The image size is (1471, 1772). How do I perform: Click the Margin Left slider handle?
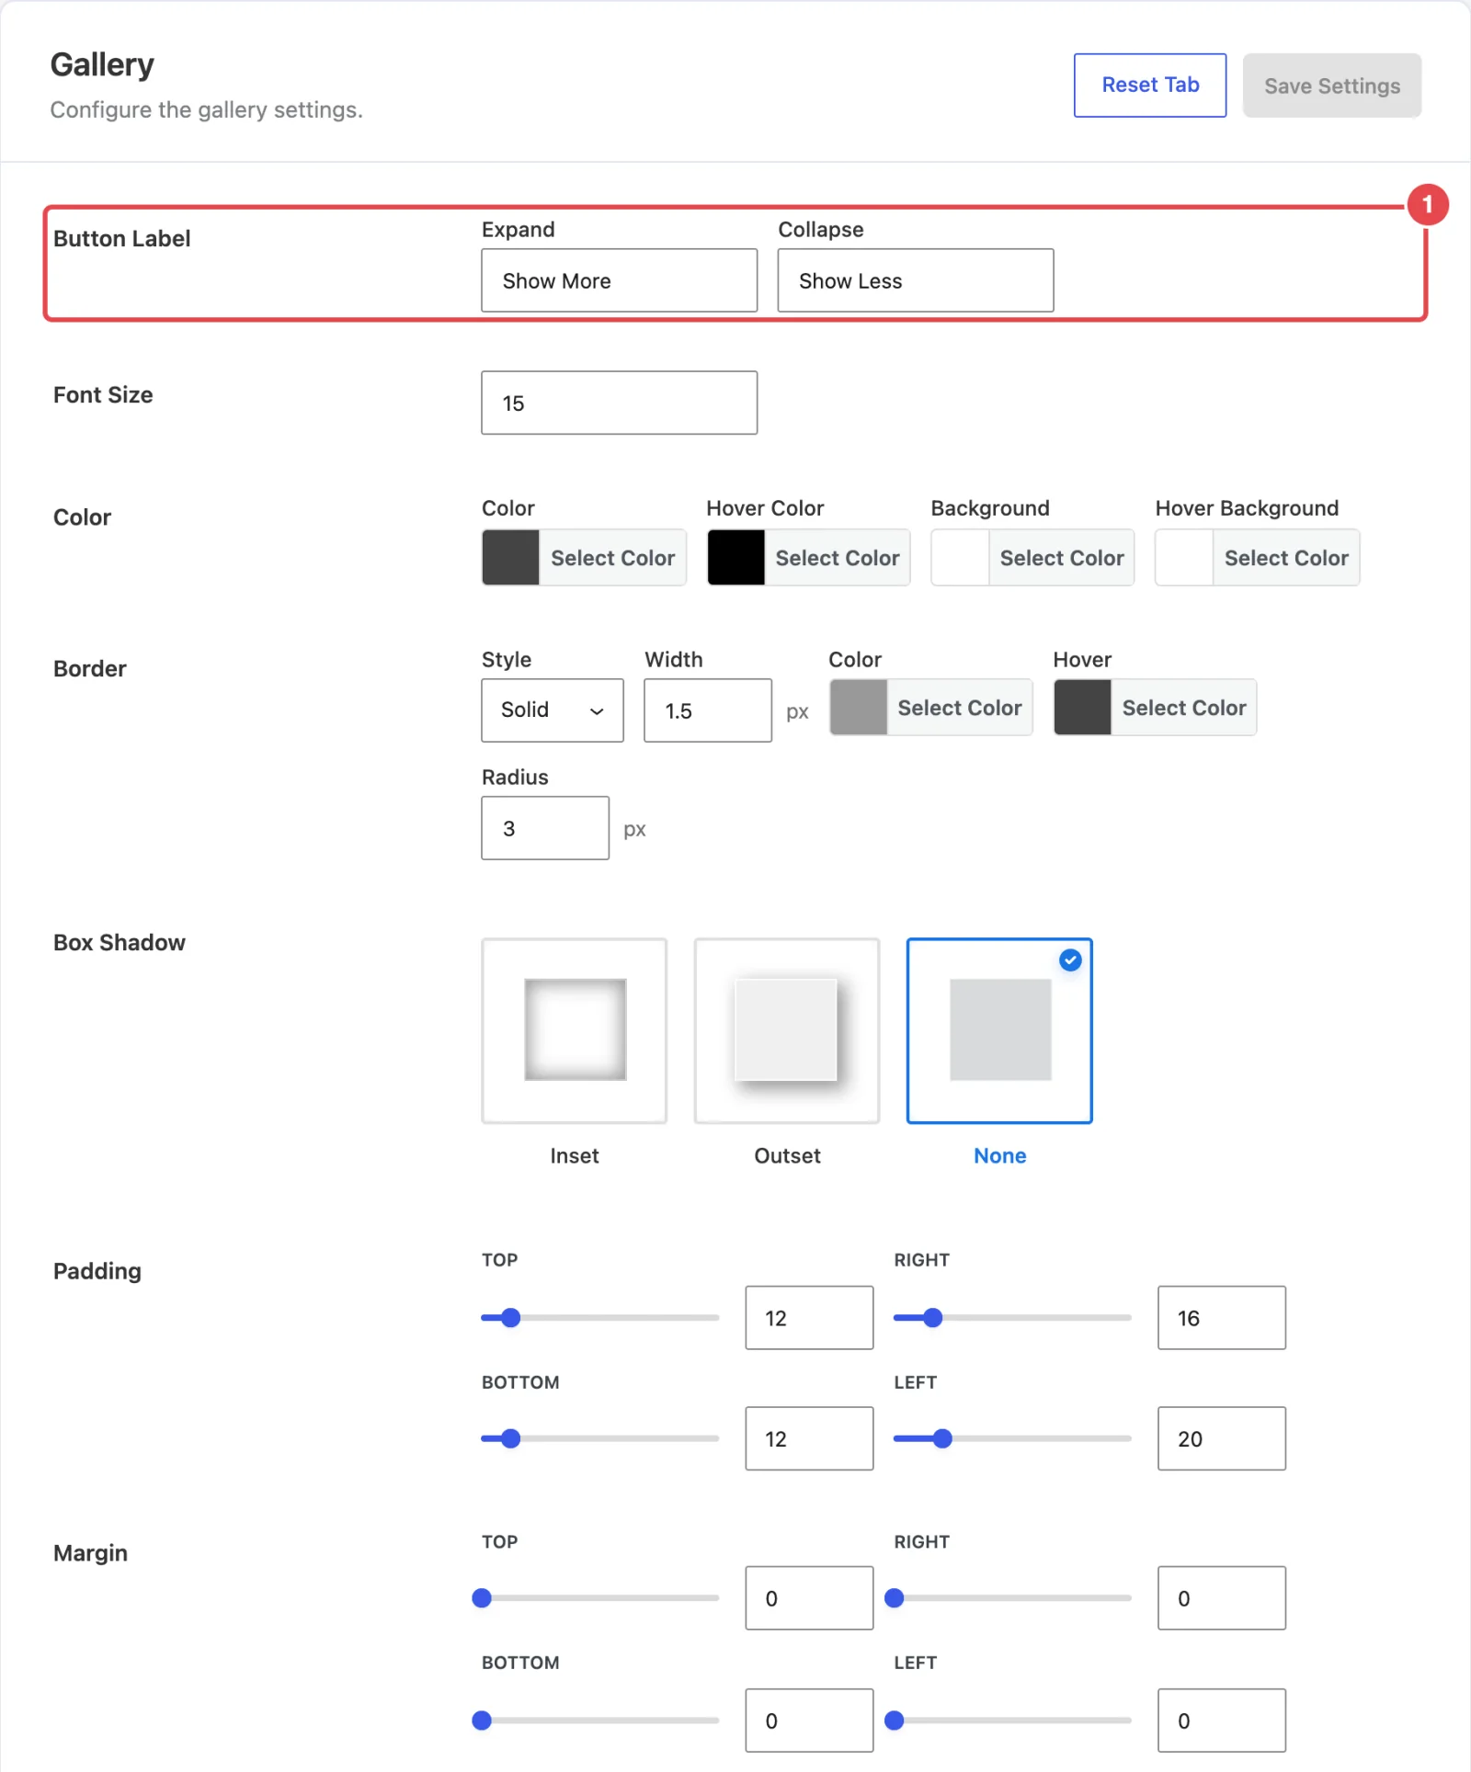click(894, 1721)
